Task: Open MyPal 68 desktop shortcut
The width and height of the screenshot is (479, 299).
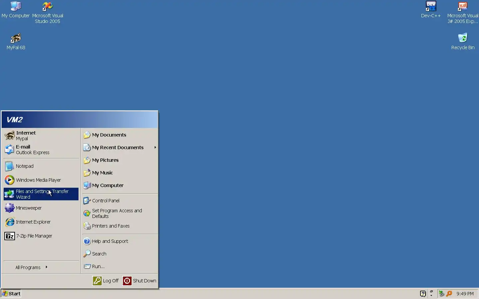Action: [x=16, y=42]
